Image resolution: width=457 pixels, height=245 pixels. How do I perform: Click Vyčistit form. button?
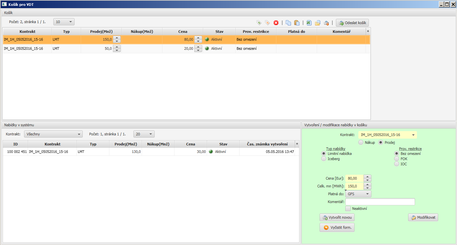337,227
